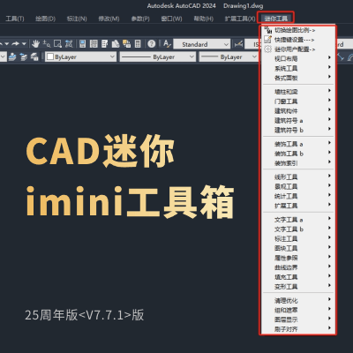
Task: Click 快捷键设置 shortcut settings icon entry
Action: coord(297,40)
